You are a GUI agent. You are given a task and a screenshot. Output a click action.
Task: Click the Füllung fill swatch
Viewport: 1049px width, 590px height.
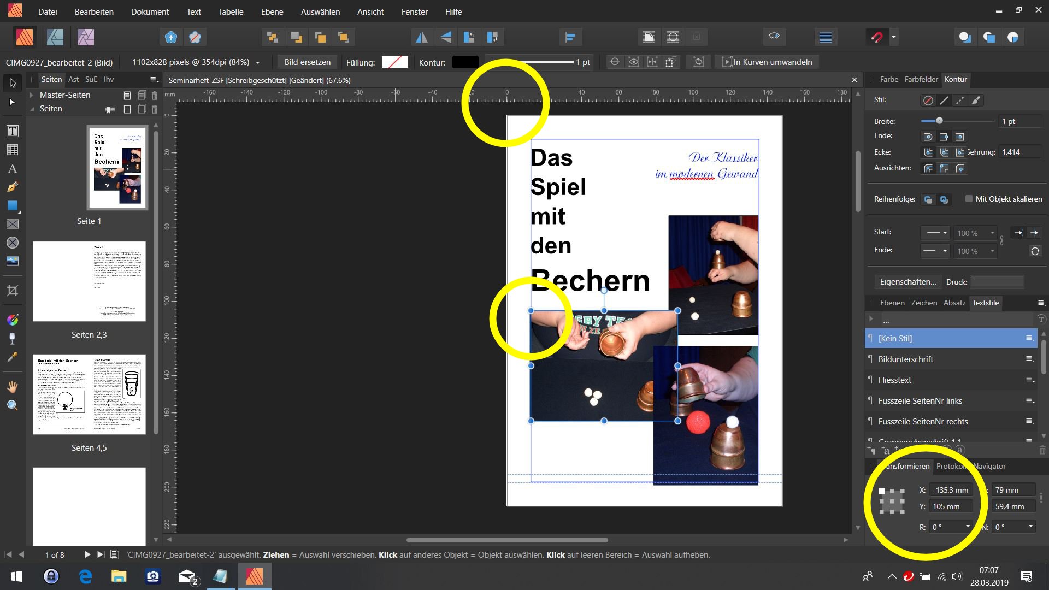[x=395, y=62]
